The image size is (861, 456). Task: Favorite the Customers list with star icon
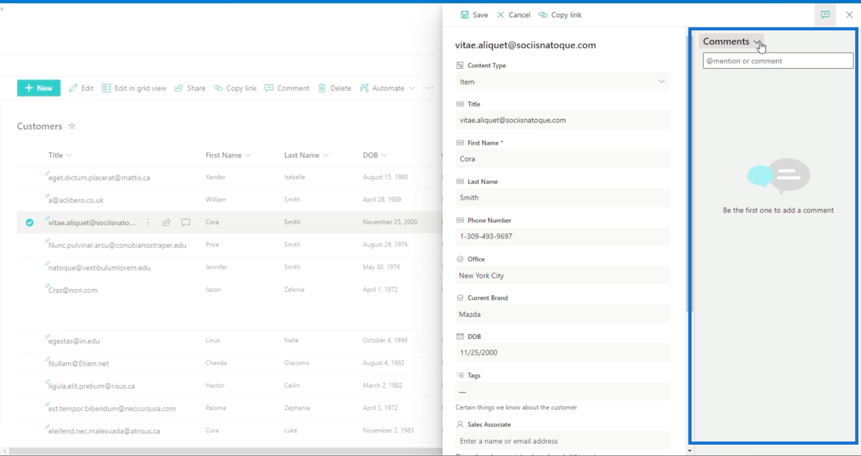(x=72, y=126)
